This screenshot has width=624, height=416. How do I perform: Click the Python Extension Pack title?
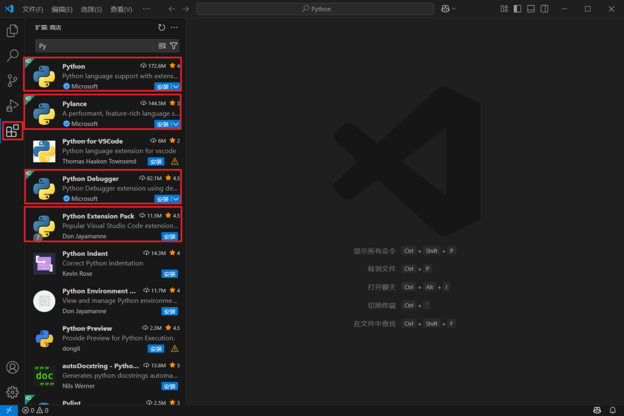[x=98, y=216]
